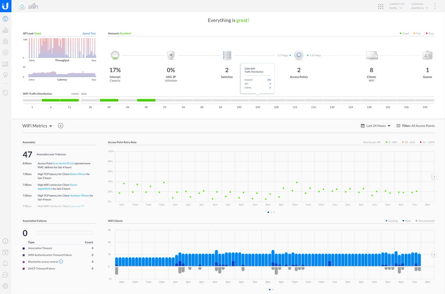
Task: Go to first page dot of Retry Rate chart
Action: click(x=268, y=212)
